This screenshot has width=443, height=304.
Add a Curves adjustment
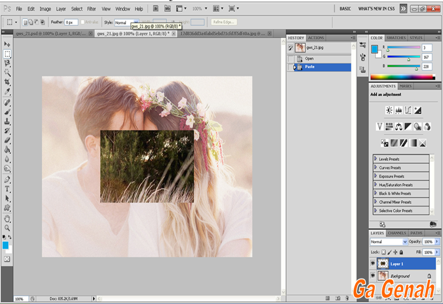[408, 110]
